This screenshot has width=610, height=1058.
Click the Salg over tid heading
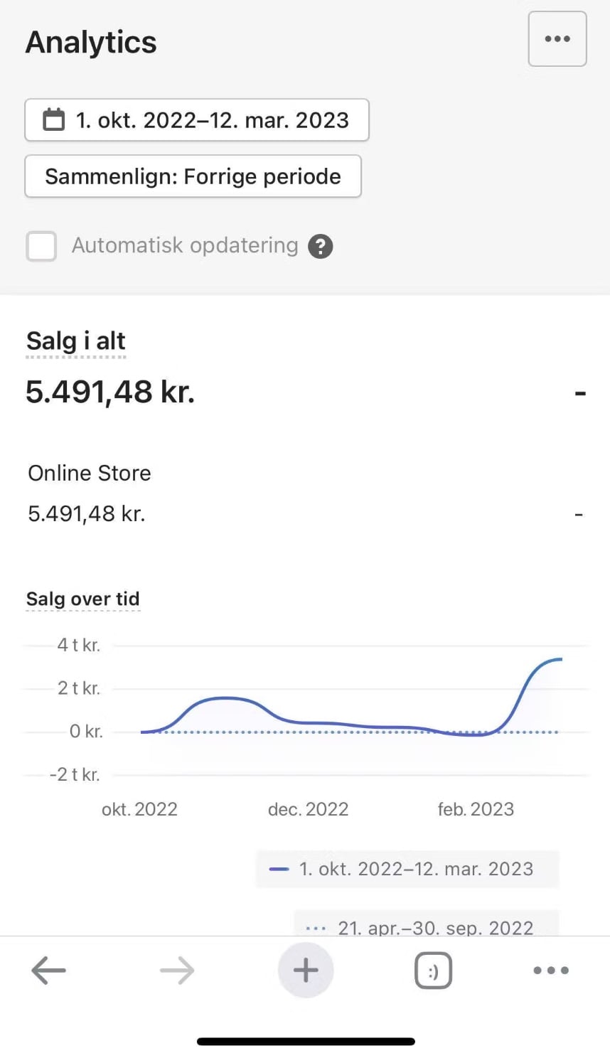[x=83, y=599]
